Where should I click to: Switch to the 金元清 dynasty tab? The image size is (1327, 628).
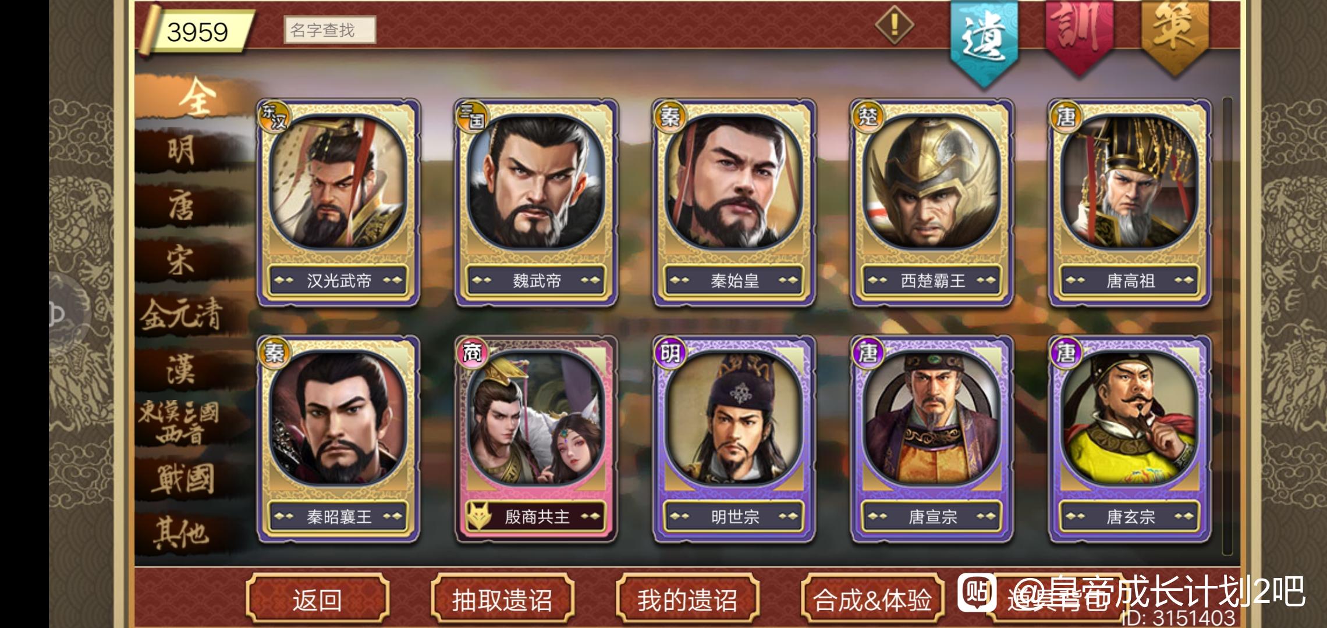point(182,315)
